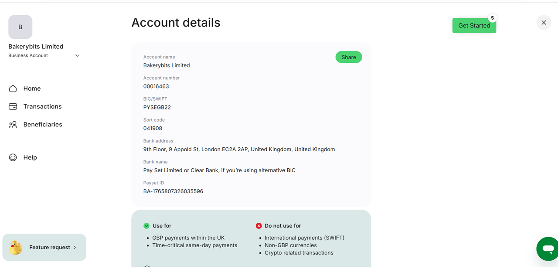Expand the Business Account dropdown chevron
The height and width of the screenshot is (272, 558).
[x=78, y=56]
